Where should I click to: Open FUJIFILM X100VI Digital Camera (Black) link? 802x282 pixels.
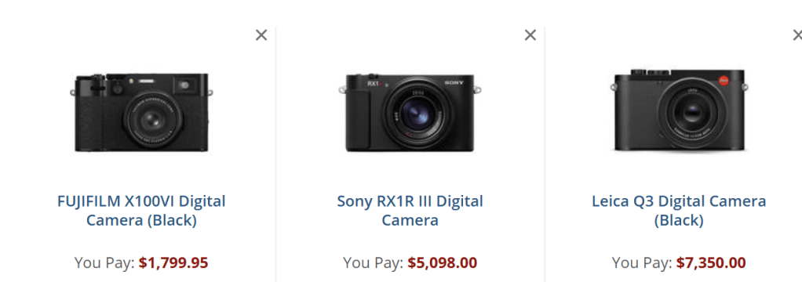(x=142, y=211)
